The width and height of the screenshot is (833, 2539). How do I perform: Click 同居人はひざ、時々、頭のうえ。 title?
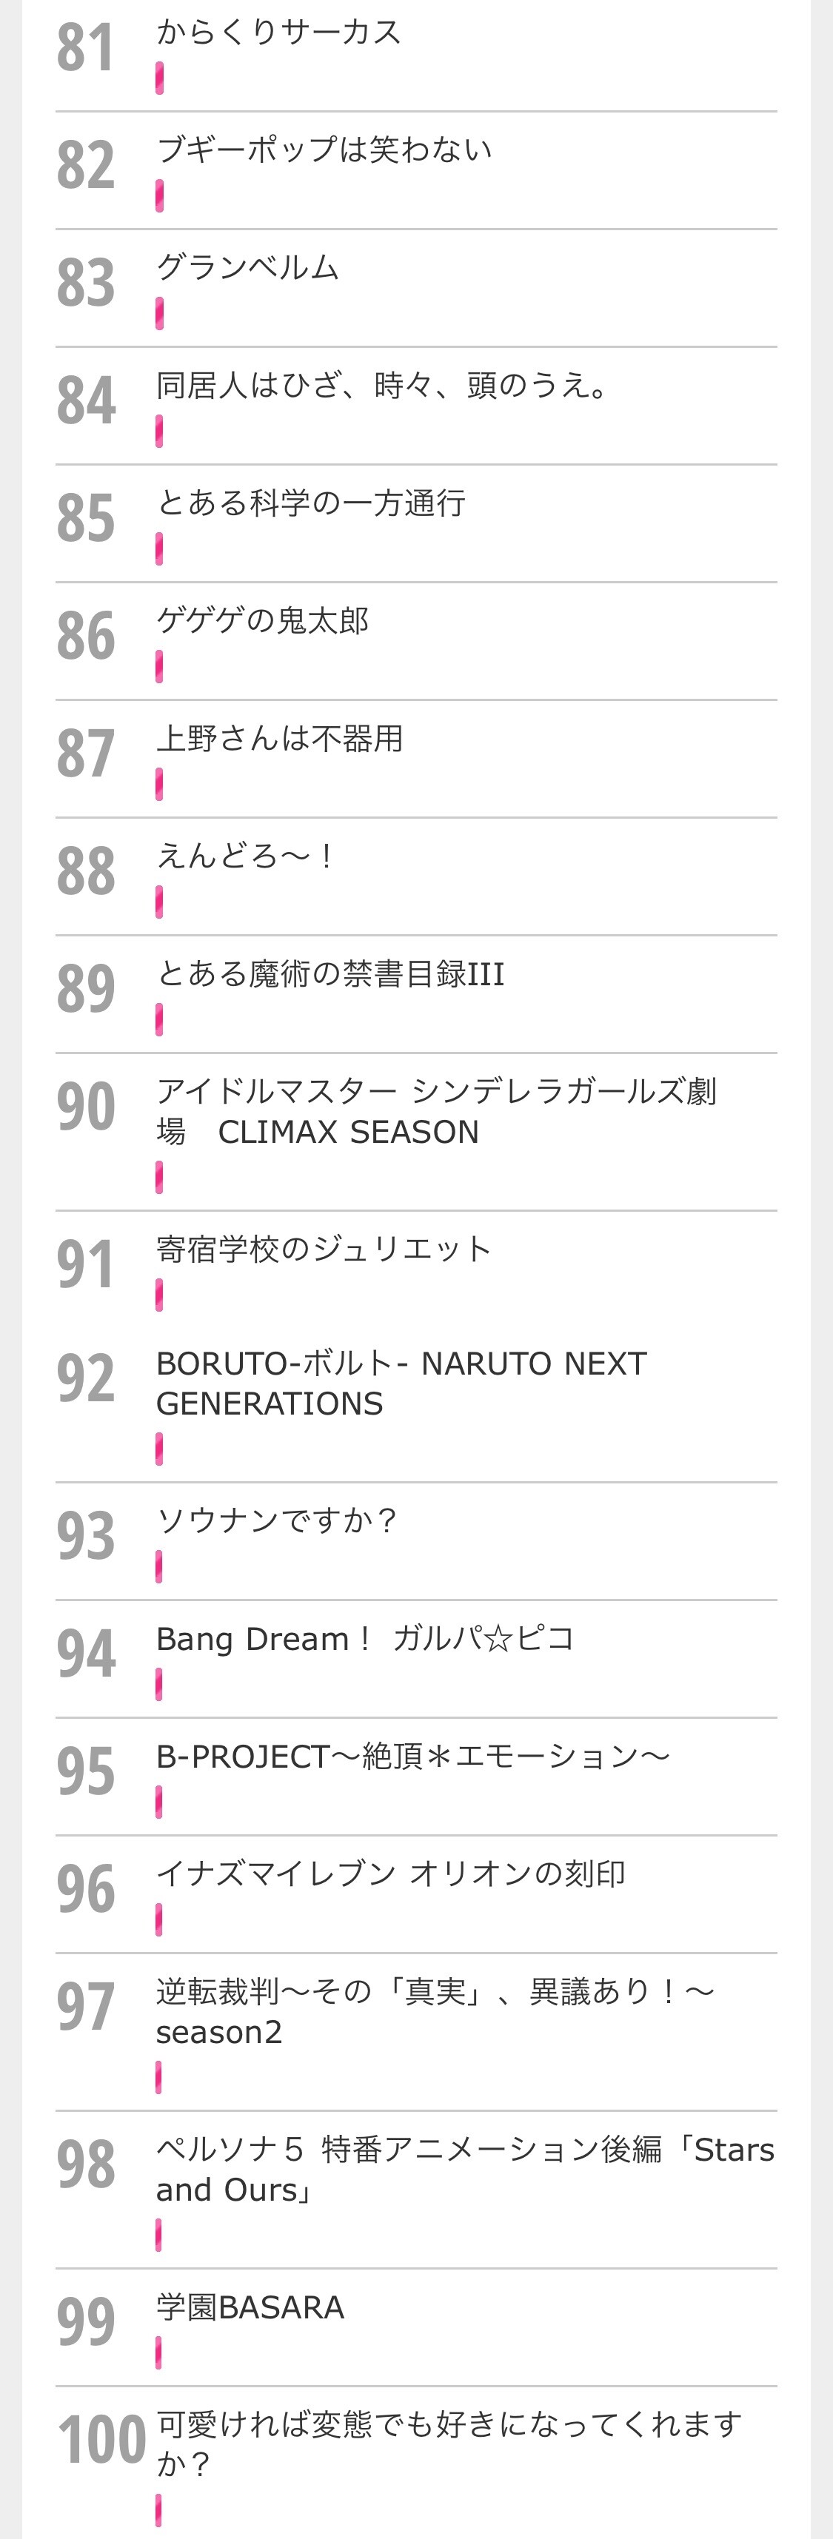tap(384, 384)
